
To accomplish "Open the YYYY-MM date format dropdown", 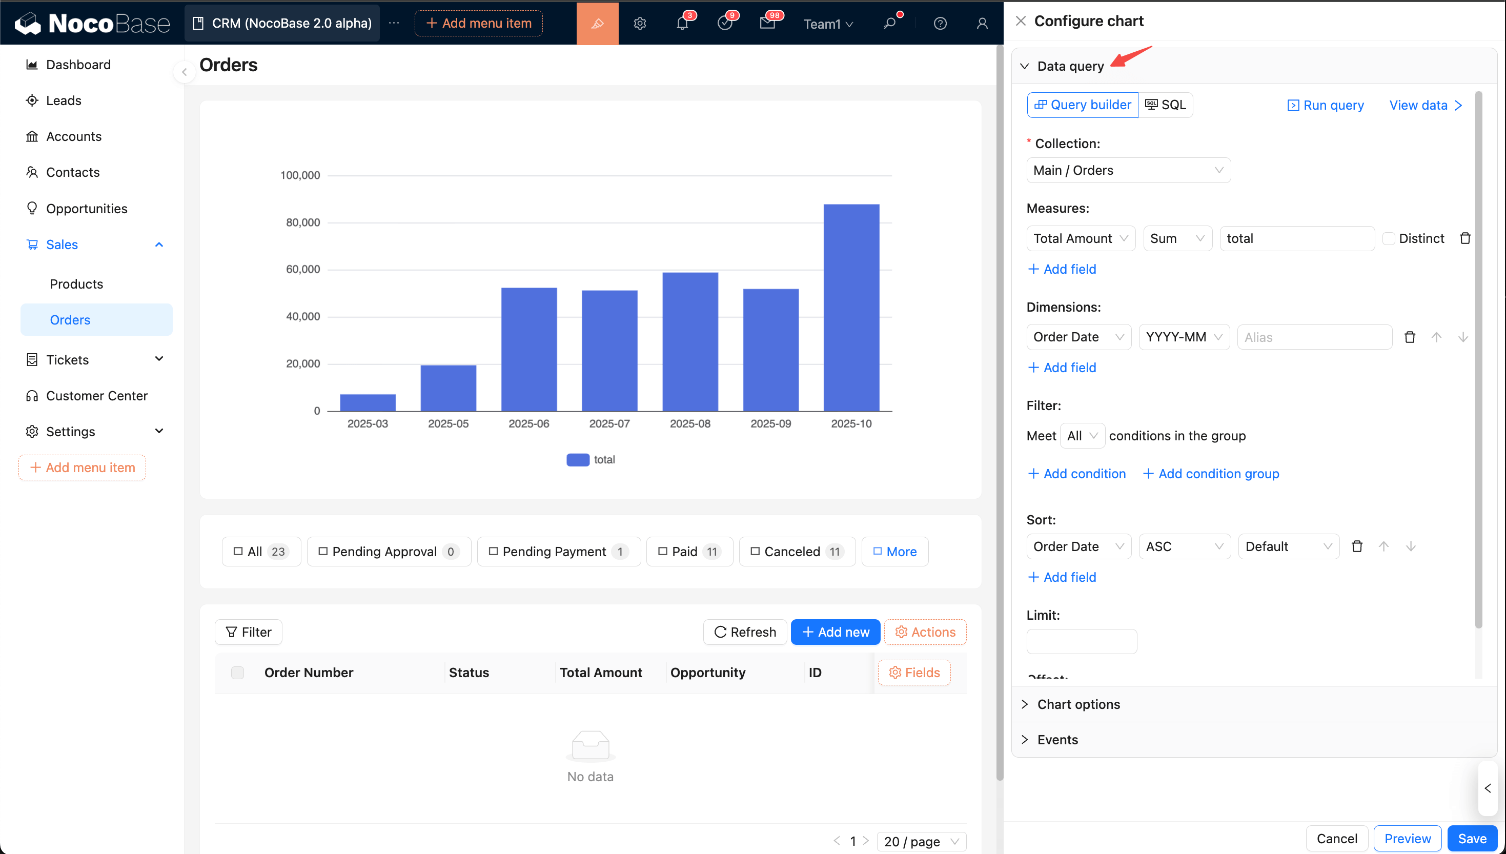I will coord(1184,337).
